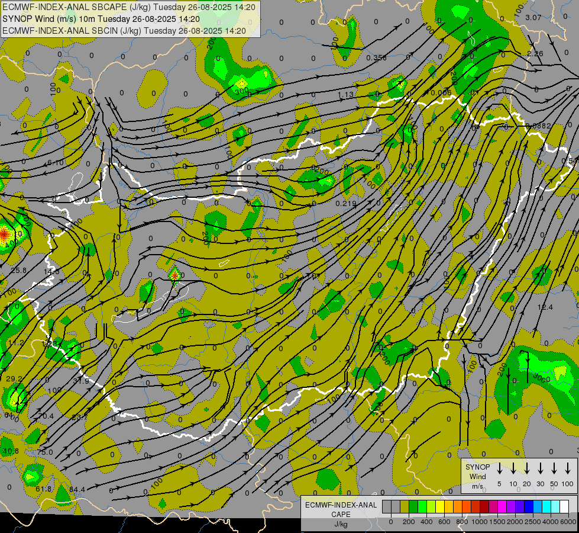This screenshot has height=533, width=579.
Task: Click the SBCAPE title line in header
Action: pos(128,7)
